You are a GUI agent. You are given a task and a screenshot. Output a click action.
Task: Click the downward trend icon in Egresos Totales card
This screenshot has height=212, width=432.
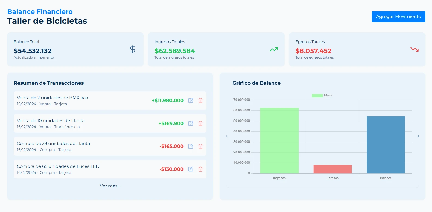coord(415,49)
